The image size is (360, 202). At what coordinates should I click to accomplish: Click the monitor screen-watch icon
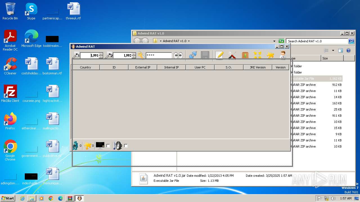tap(100, 145)
